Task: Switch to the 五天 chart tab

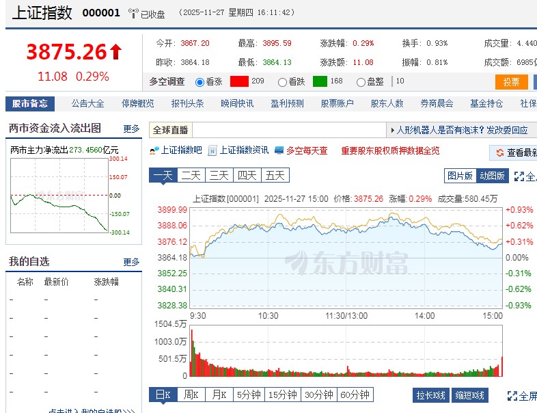Action: (x=275, y=176)
